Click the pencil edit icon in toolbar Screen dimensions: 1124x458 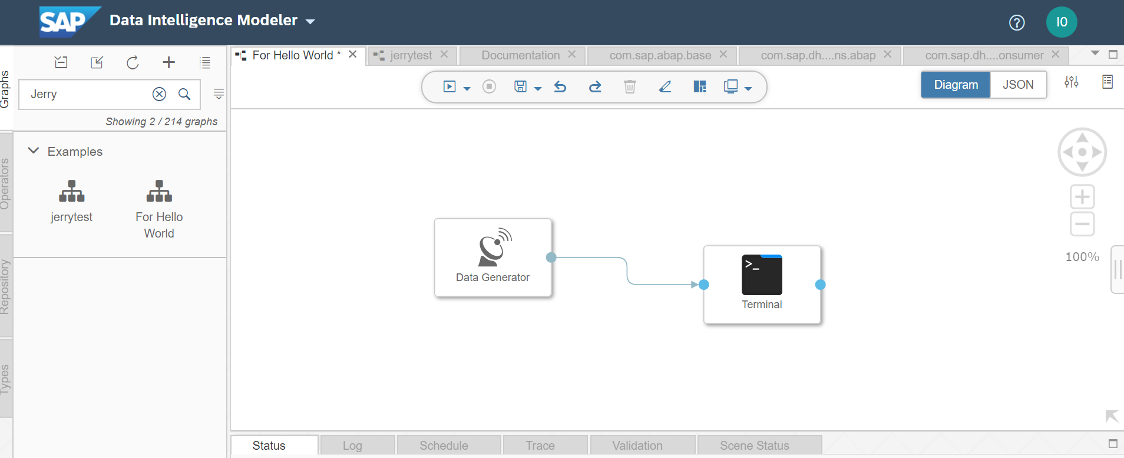click(665, 87)
